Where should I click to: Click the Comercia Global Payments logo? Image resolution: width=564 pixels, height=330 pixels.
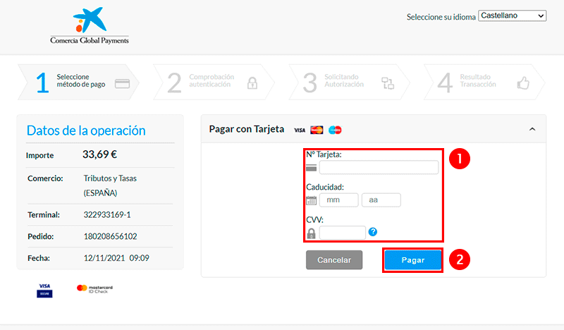click(90, 27)
